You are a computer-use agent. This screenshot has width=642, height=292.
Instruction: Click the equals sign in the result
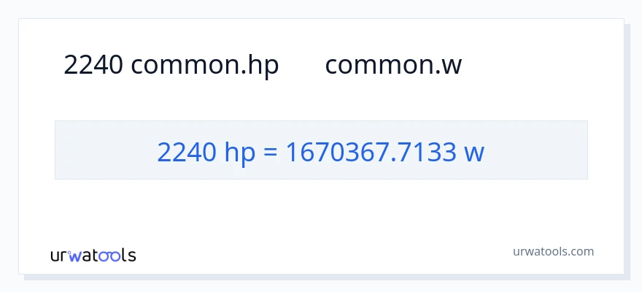269,152
